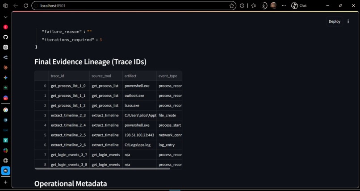This screenshot has width=360, height=191.
Task: Select the get_process_list_1_2 trace cell
Action: [x=69, y=105]
